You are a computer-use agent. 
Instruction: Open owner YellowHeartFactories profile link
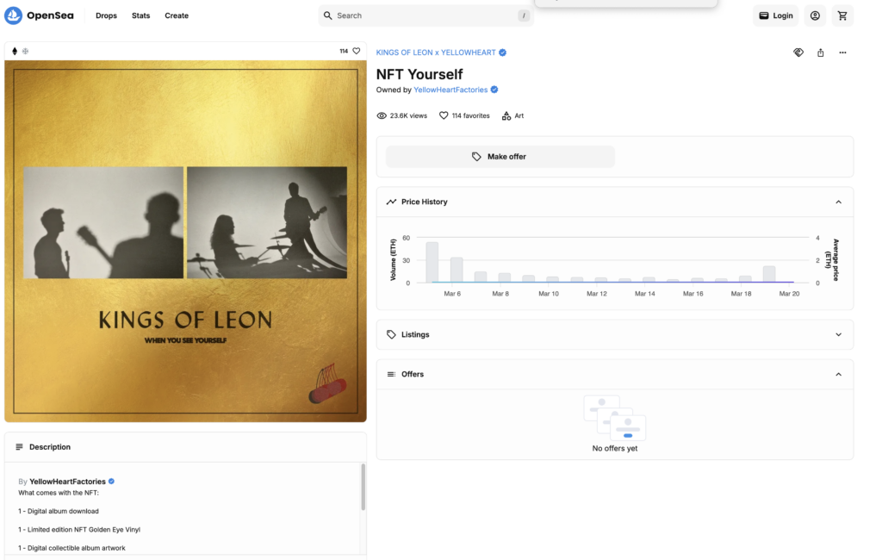point(450,90)
